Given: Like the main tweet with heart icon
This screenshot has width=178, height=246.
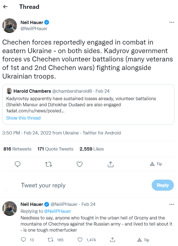Looking at the screenshot, I should coord(79,164).
